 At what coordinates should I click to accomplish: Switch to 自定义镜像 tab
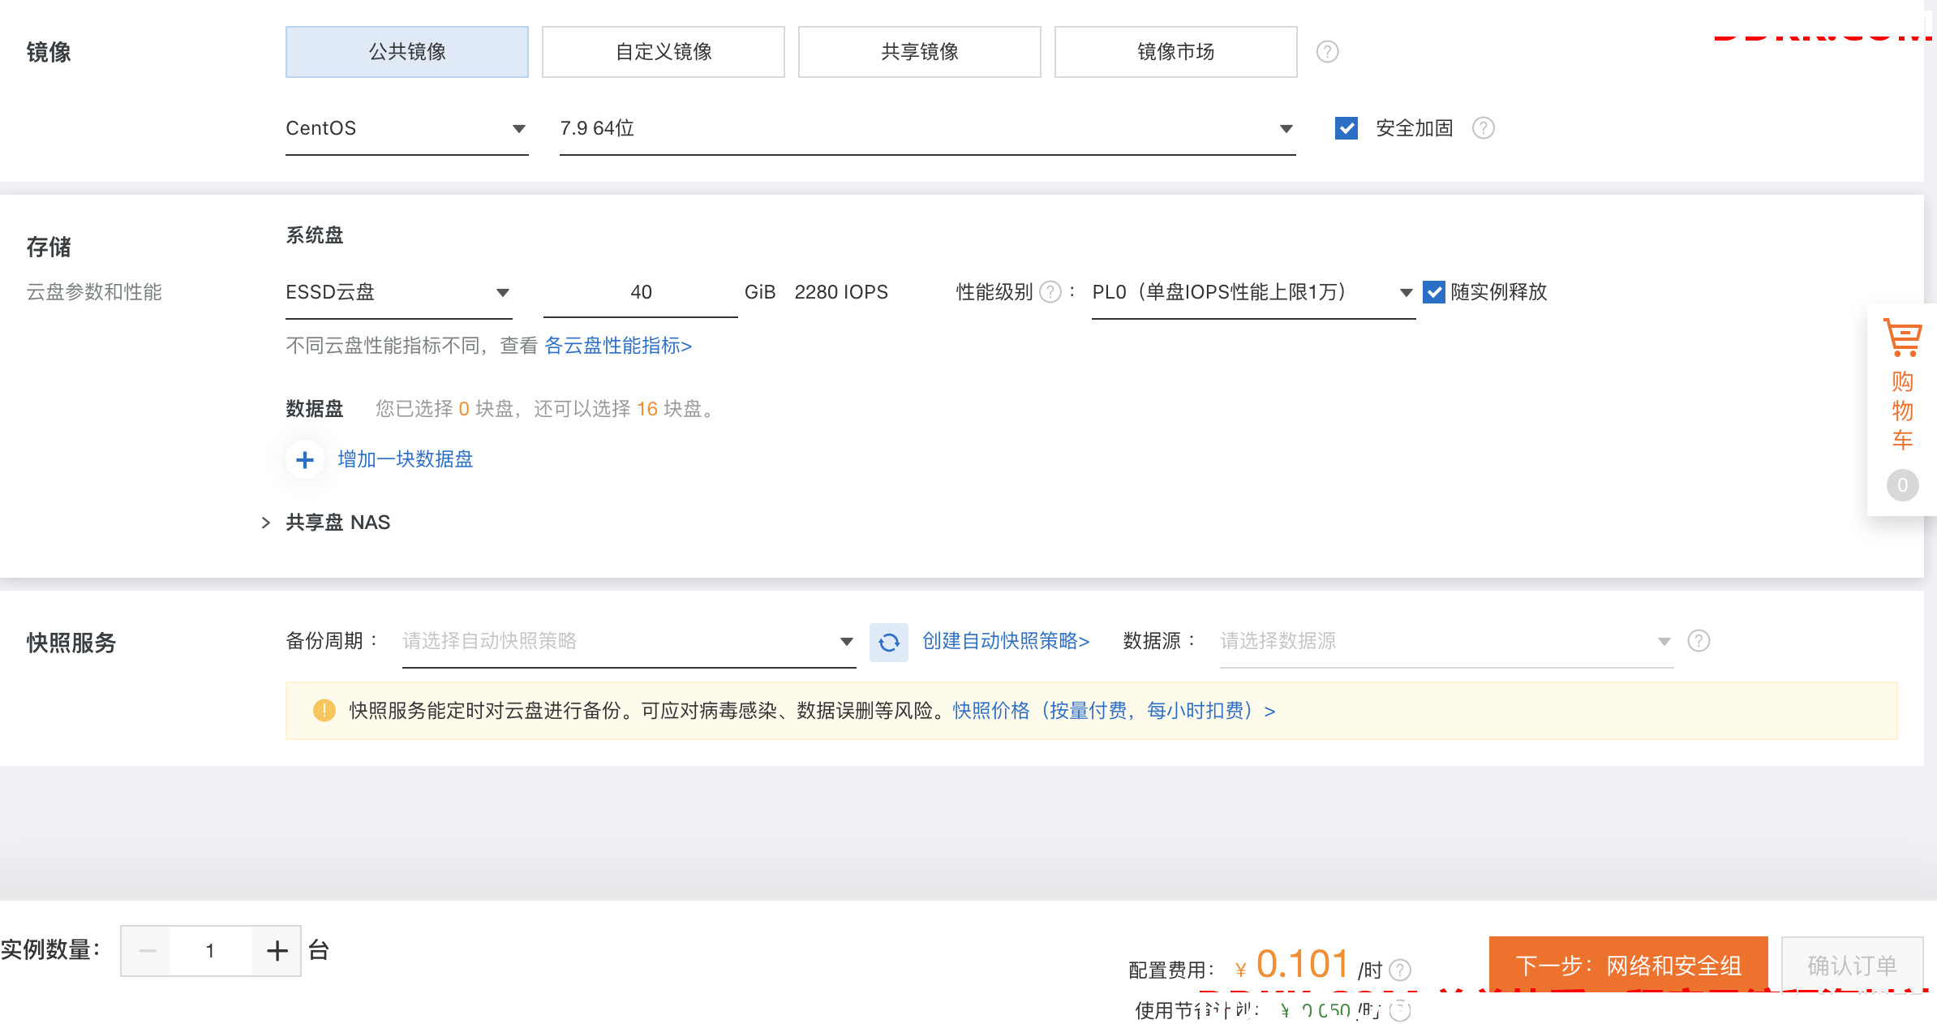(x=664, y=52)
